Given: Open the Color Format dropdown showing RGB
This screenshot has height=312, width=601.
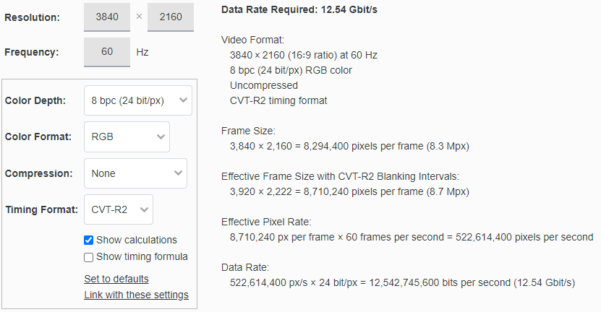Looking at the screenshot, I should pos(127,136).
